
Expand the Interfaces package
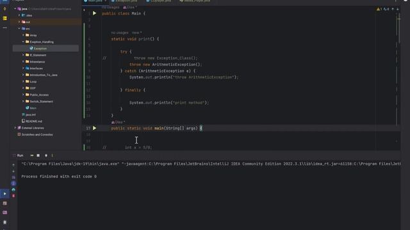click(23, 68)
